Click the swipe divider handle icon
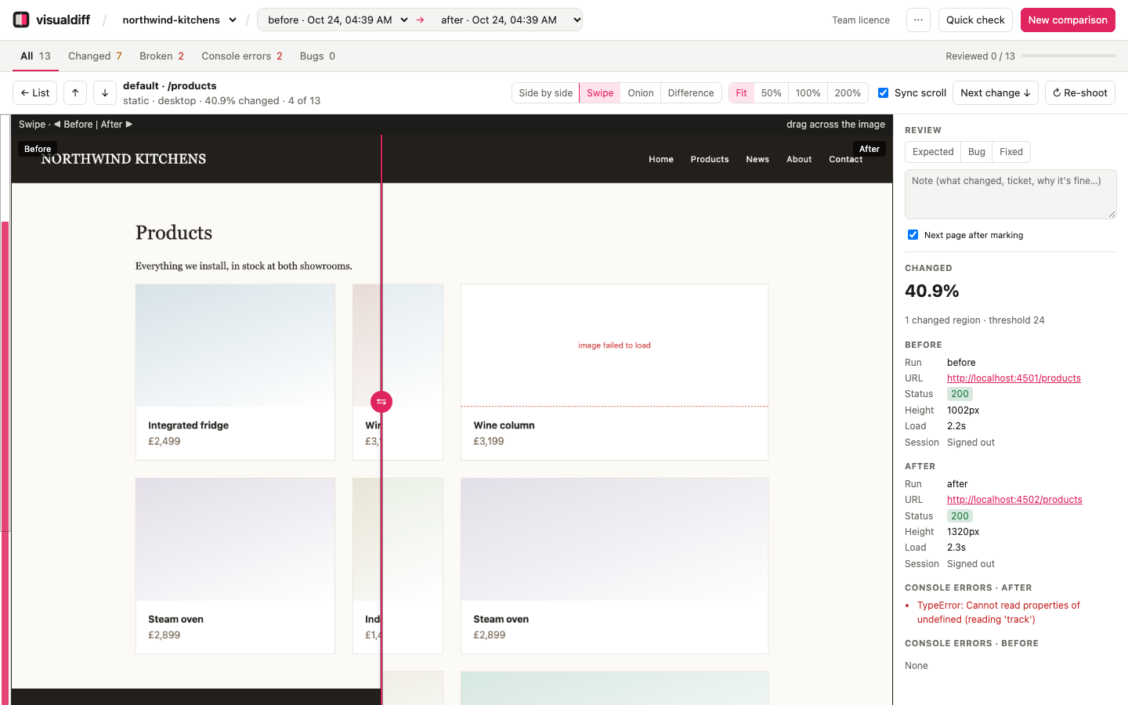The image size is (1128, 705). (381, 402)
